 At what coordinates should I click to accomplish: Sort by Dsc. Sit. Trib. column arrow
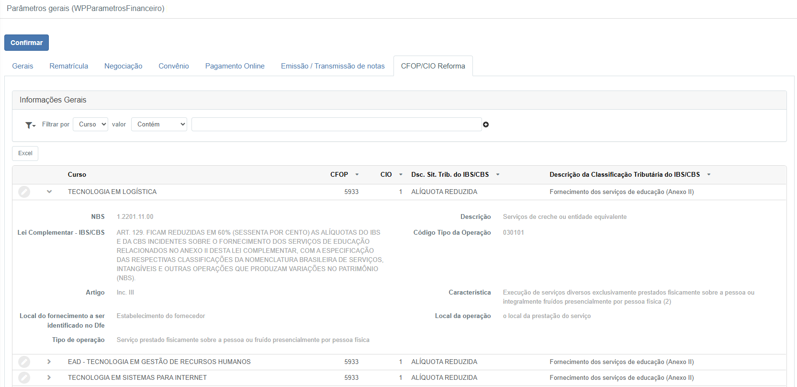tap(498, 175)
